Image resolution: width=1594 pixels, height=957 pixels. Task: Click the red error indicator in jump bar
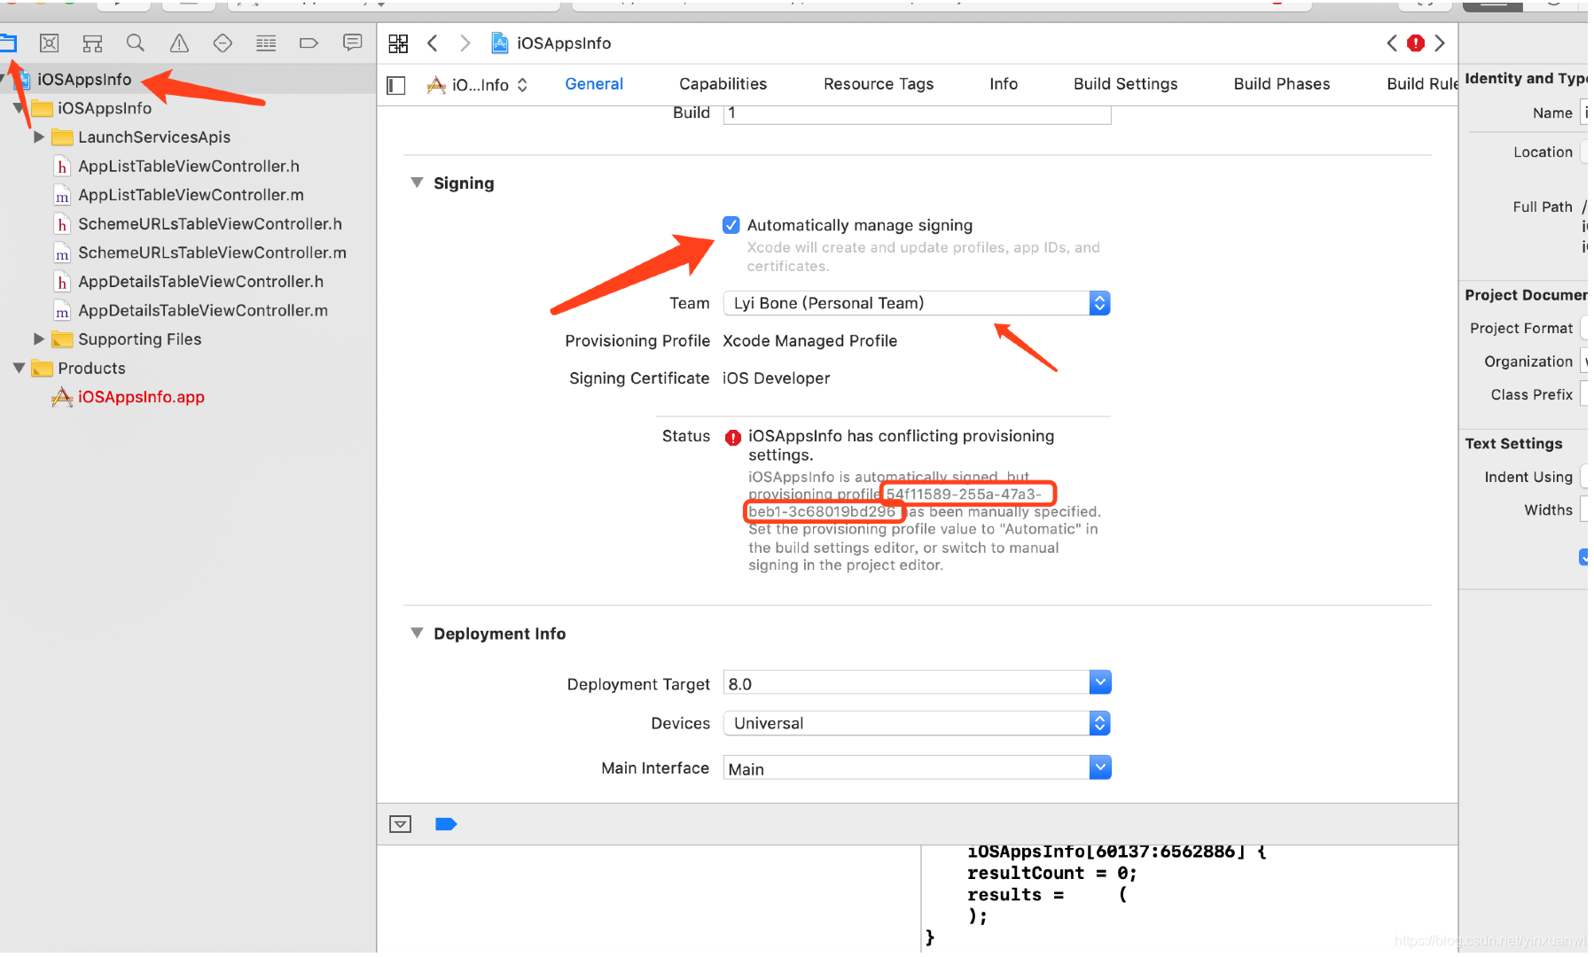point(1416,43)
